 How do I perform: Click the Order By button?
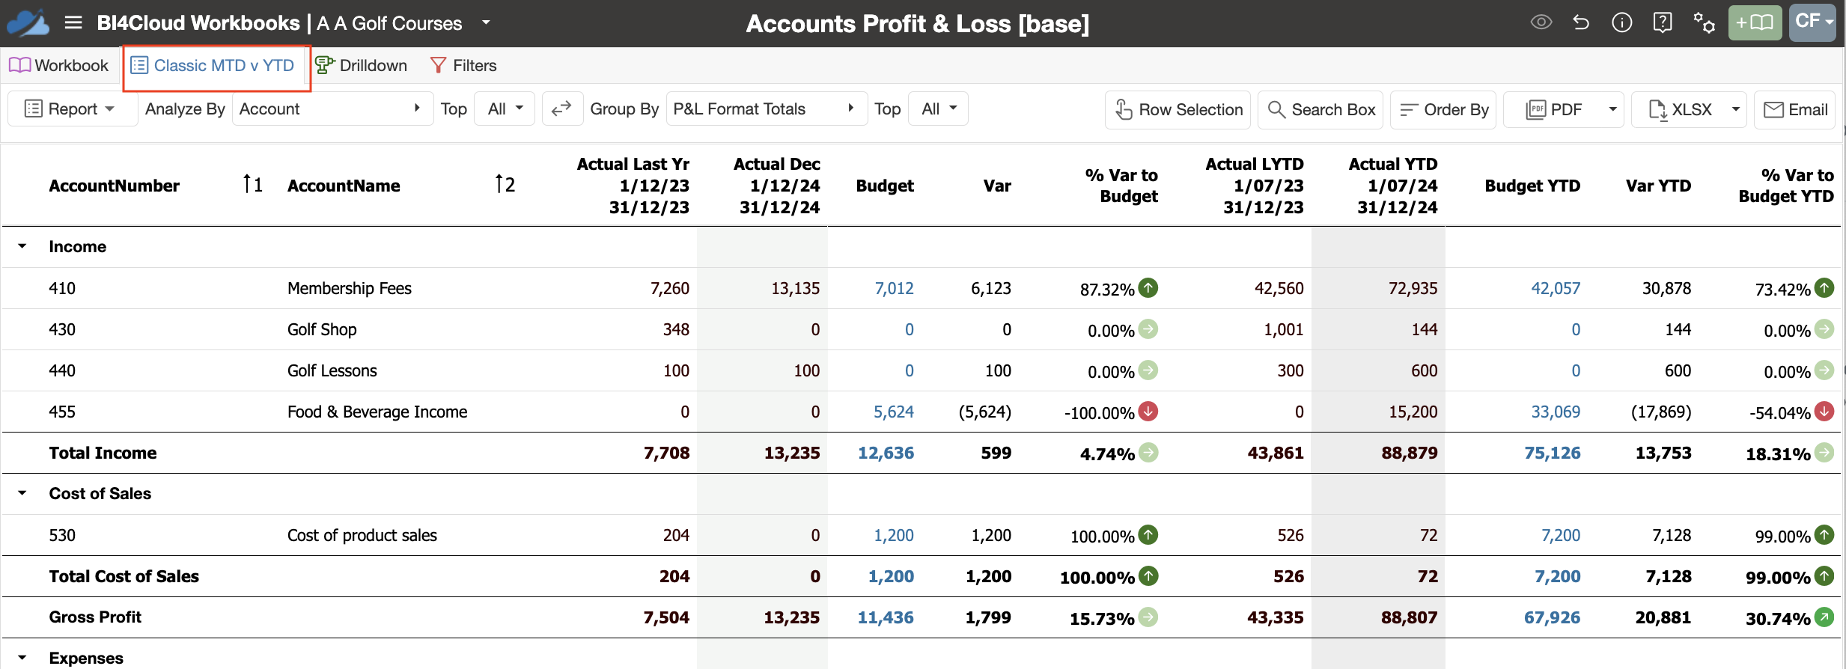[x=1443, y=110]
